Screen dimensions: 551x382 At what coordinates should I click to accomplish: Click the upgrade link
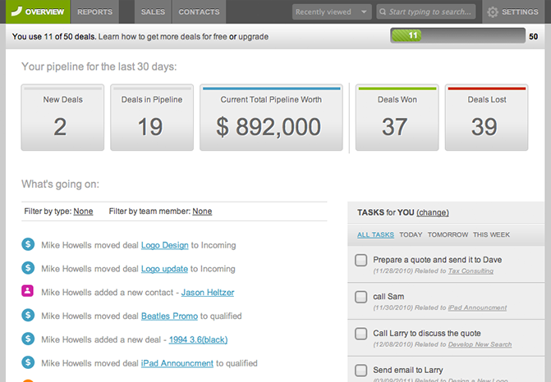(254, 37)
